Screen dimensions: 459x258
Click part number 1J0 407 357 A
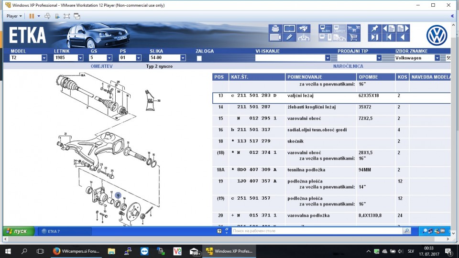click(x=257, y=181)
